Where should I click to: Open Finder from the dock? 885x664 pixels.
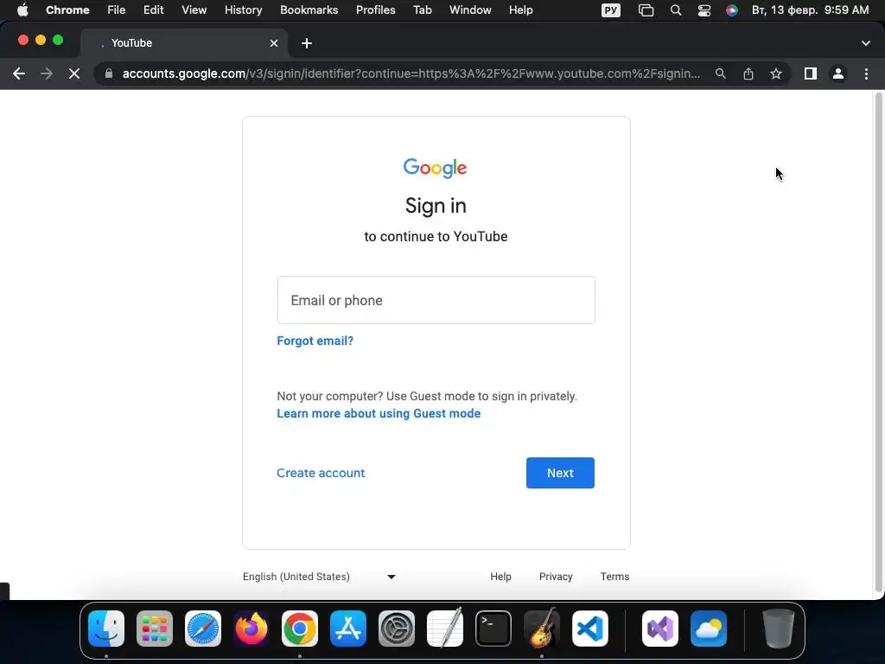106,629
